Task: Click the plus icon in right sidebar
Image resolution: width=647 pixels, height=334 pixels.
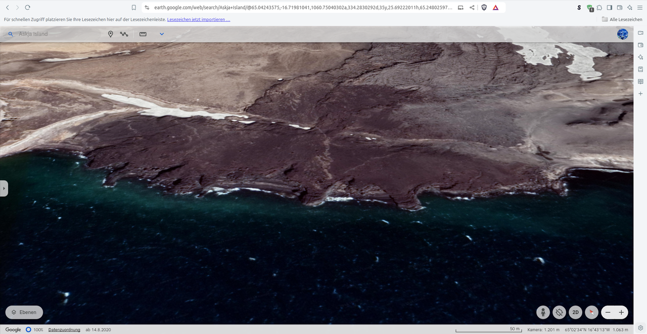Action: [x=640, y=94]
